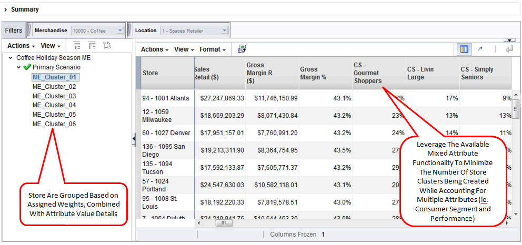Click the collapse all tree icon
This screenshot has height=245, width=522.
[92, 46]
